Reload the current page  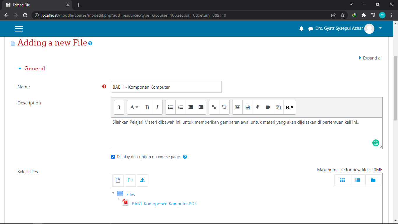click(x=25, y=15)
